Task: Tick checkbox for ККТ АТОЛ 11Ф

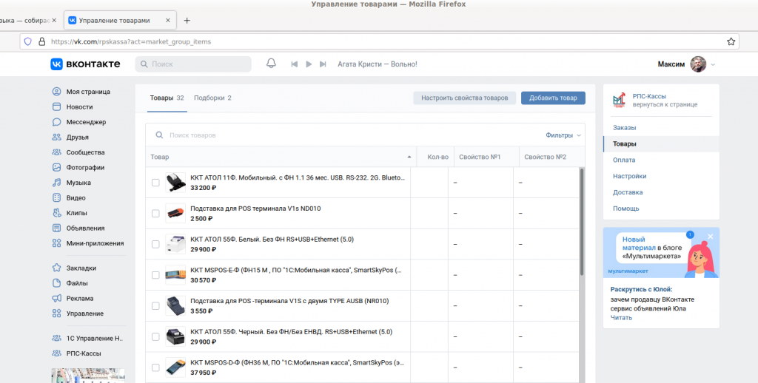Action: (x=155, y=183)
